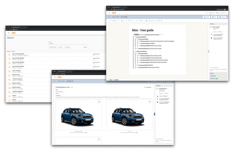The width and height of the screenshot is (234, 150).
Task: Click the SEARCH link button
Action: (85, 47)
